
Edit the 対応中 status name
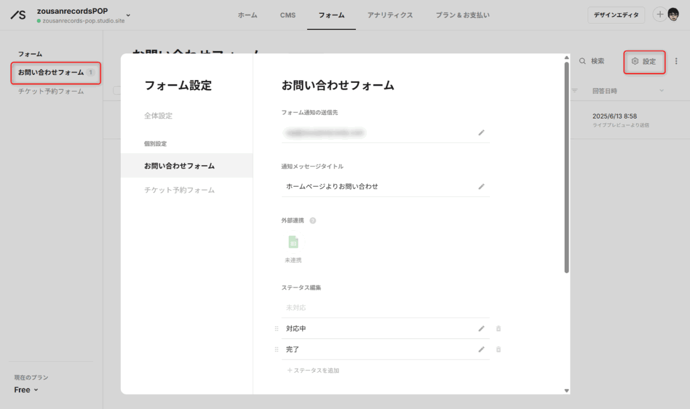coord(481,328)
